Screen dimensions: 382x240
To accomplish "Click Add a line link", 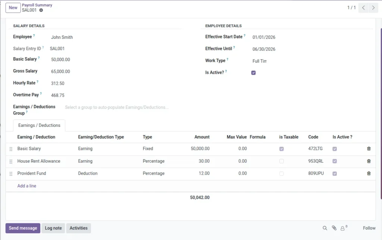I will pos(26,186).
